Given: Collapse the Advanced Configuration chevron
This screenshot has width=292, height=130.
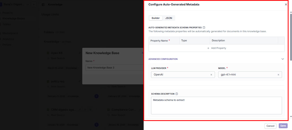Looking at the screenshot, I should click(x=282, y=59).
